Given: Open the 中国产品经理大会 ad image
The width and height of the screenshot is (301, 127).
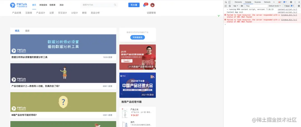Looking at the screenshot, I should point(137,85).
